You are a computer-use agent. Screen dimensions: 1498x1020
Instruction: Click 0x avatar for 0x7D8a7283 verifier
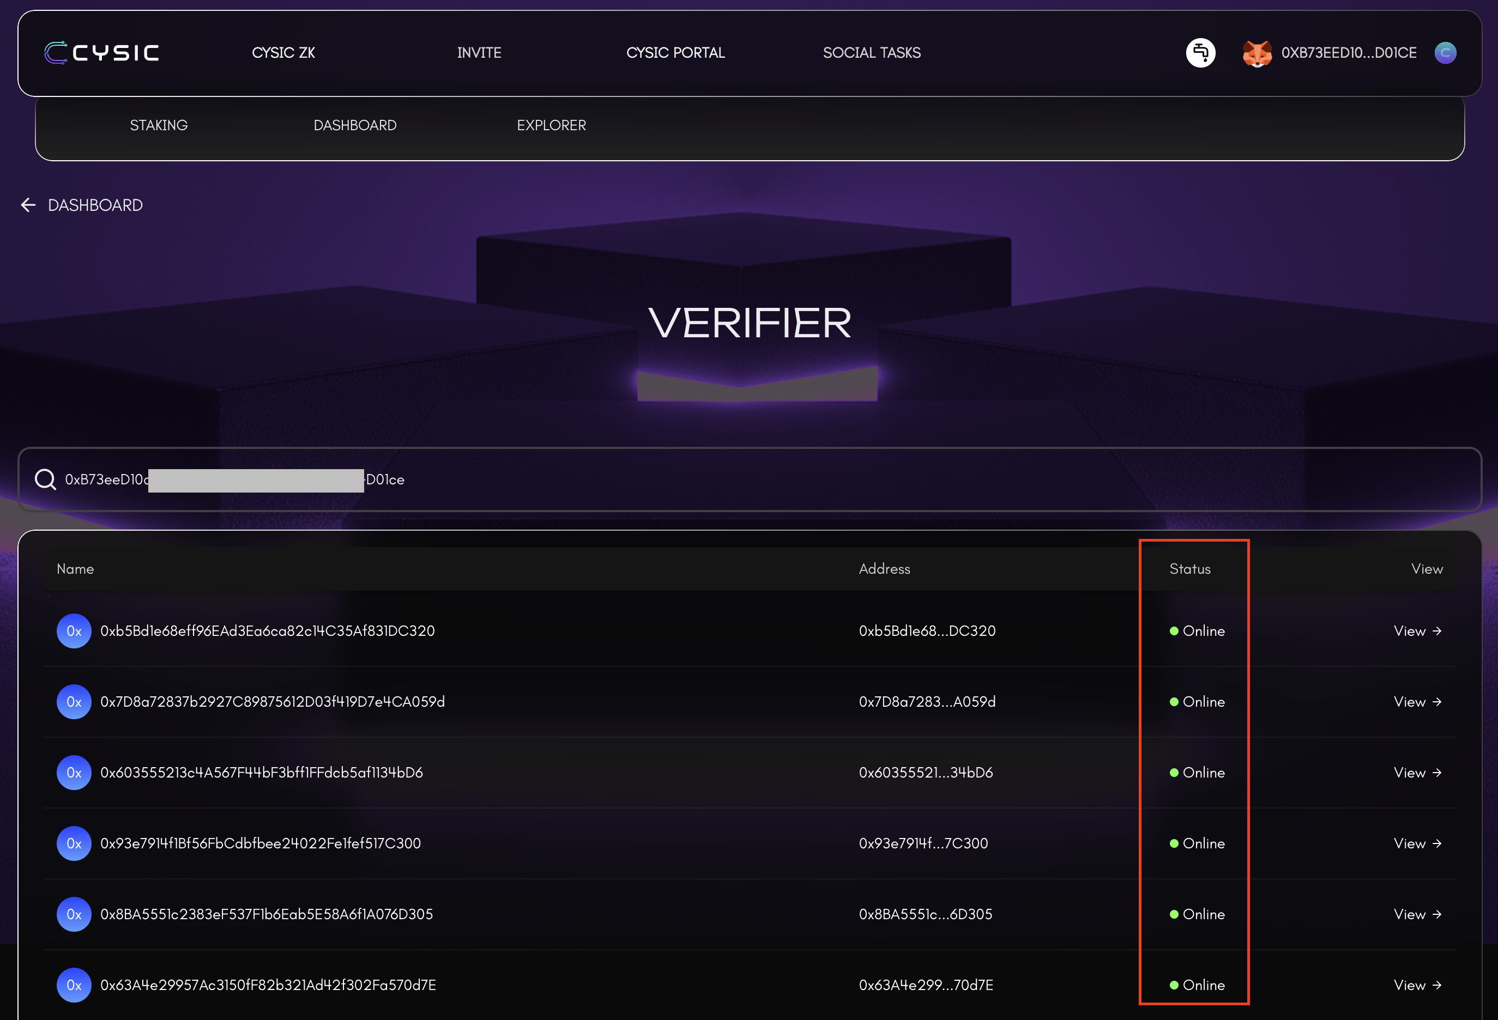(x=74, y=702)
